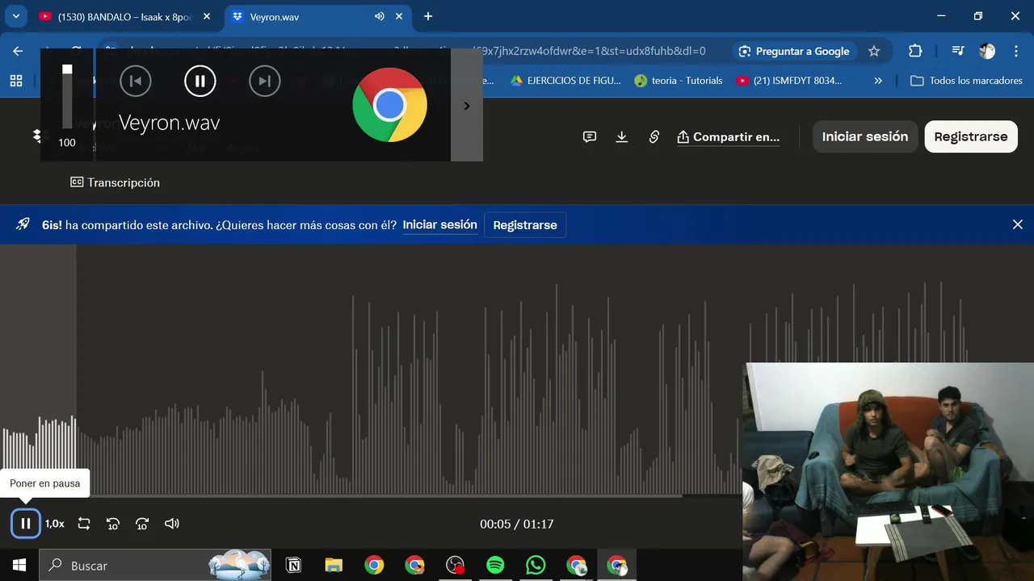
Task: Go to previous track in media overlay
Action: click(x=136, y=81)
